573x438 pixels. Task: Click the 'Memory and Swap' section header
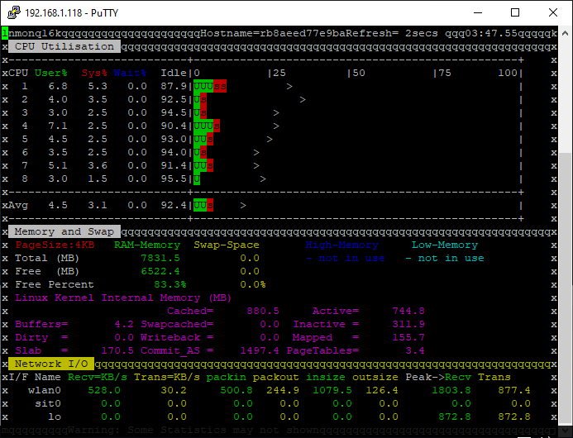point(64,231)
